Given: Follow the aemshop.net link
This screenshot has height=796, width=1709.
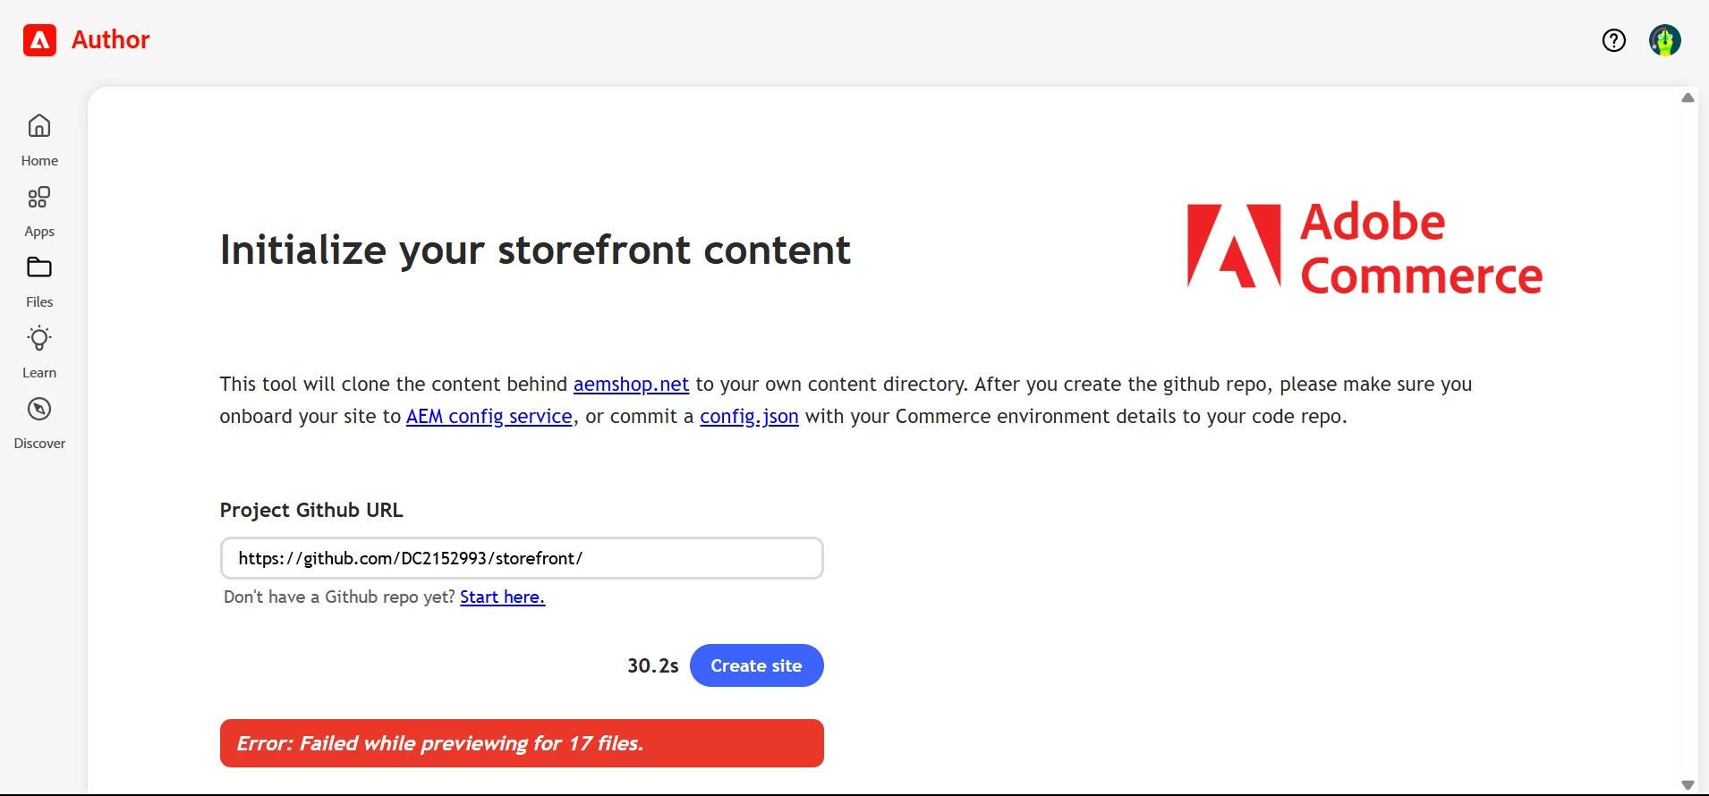Looking at the screenshot, I should [x=631, y=385].
